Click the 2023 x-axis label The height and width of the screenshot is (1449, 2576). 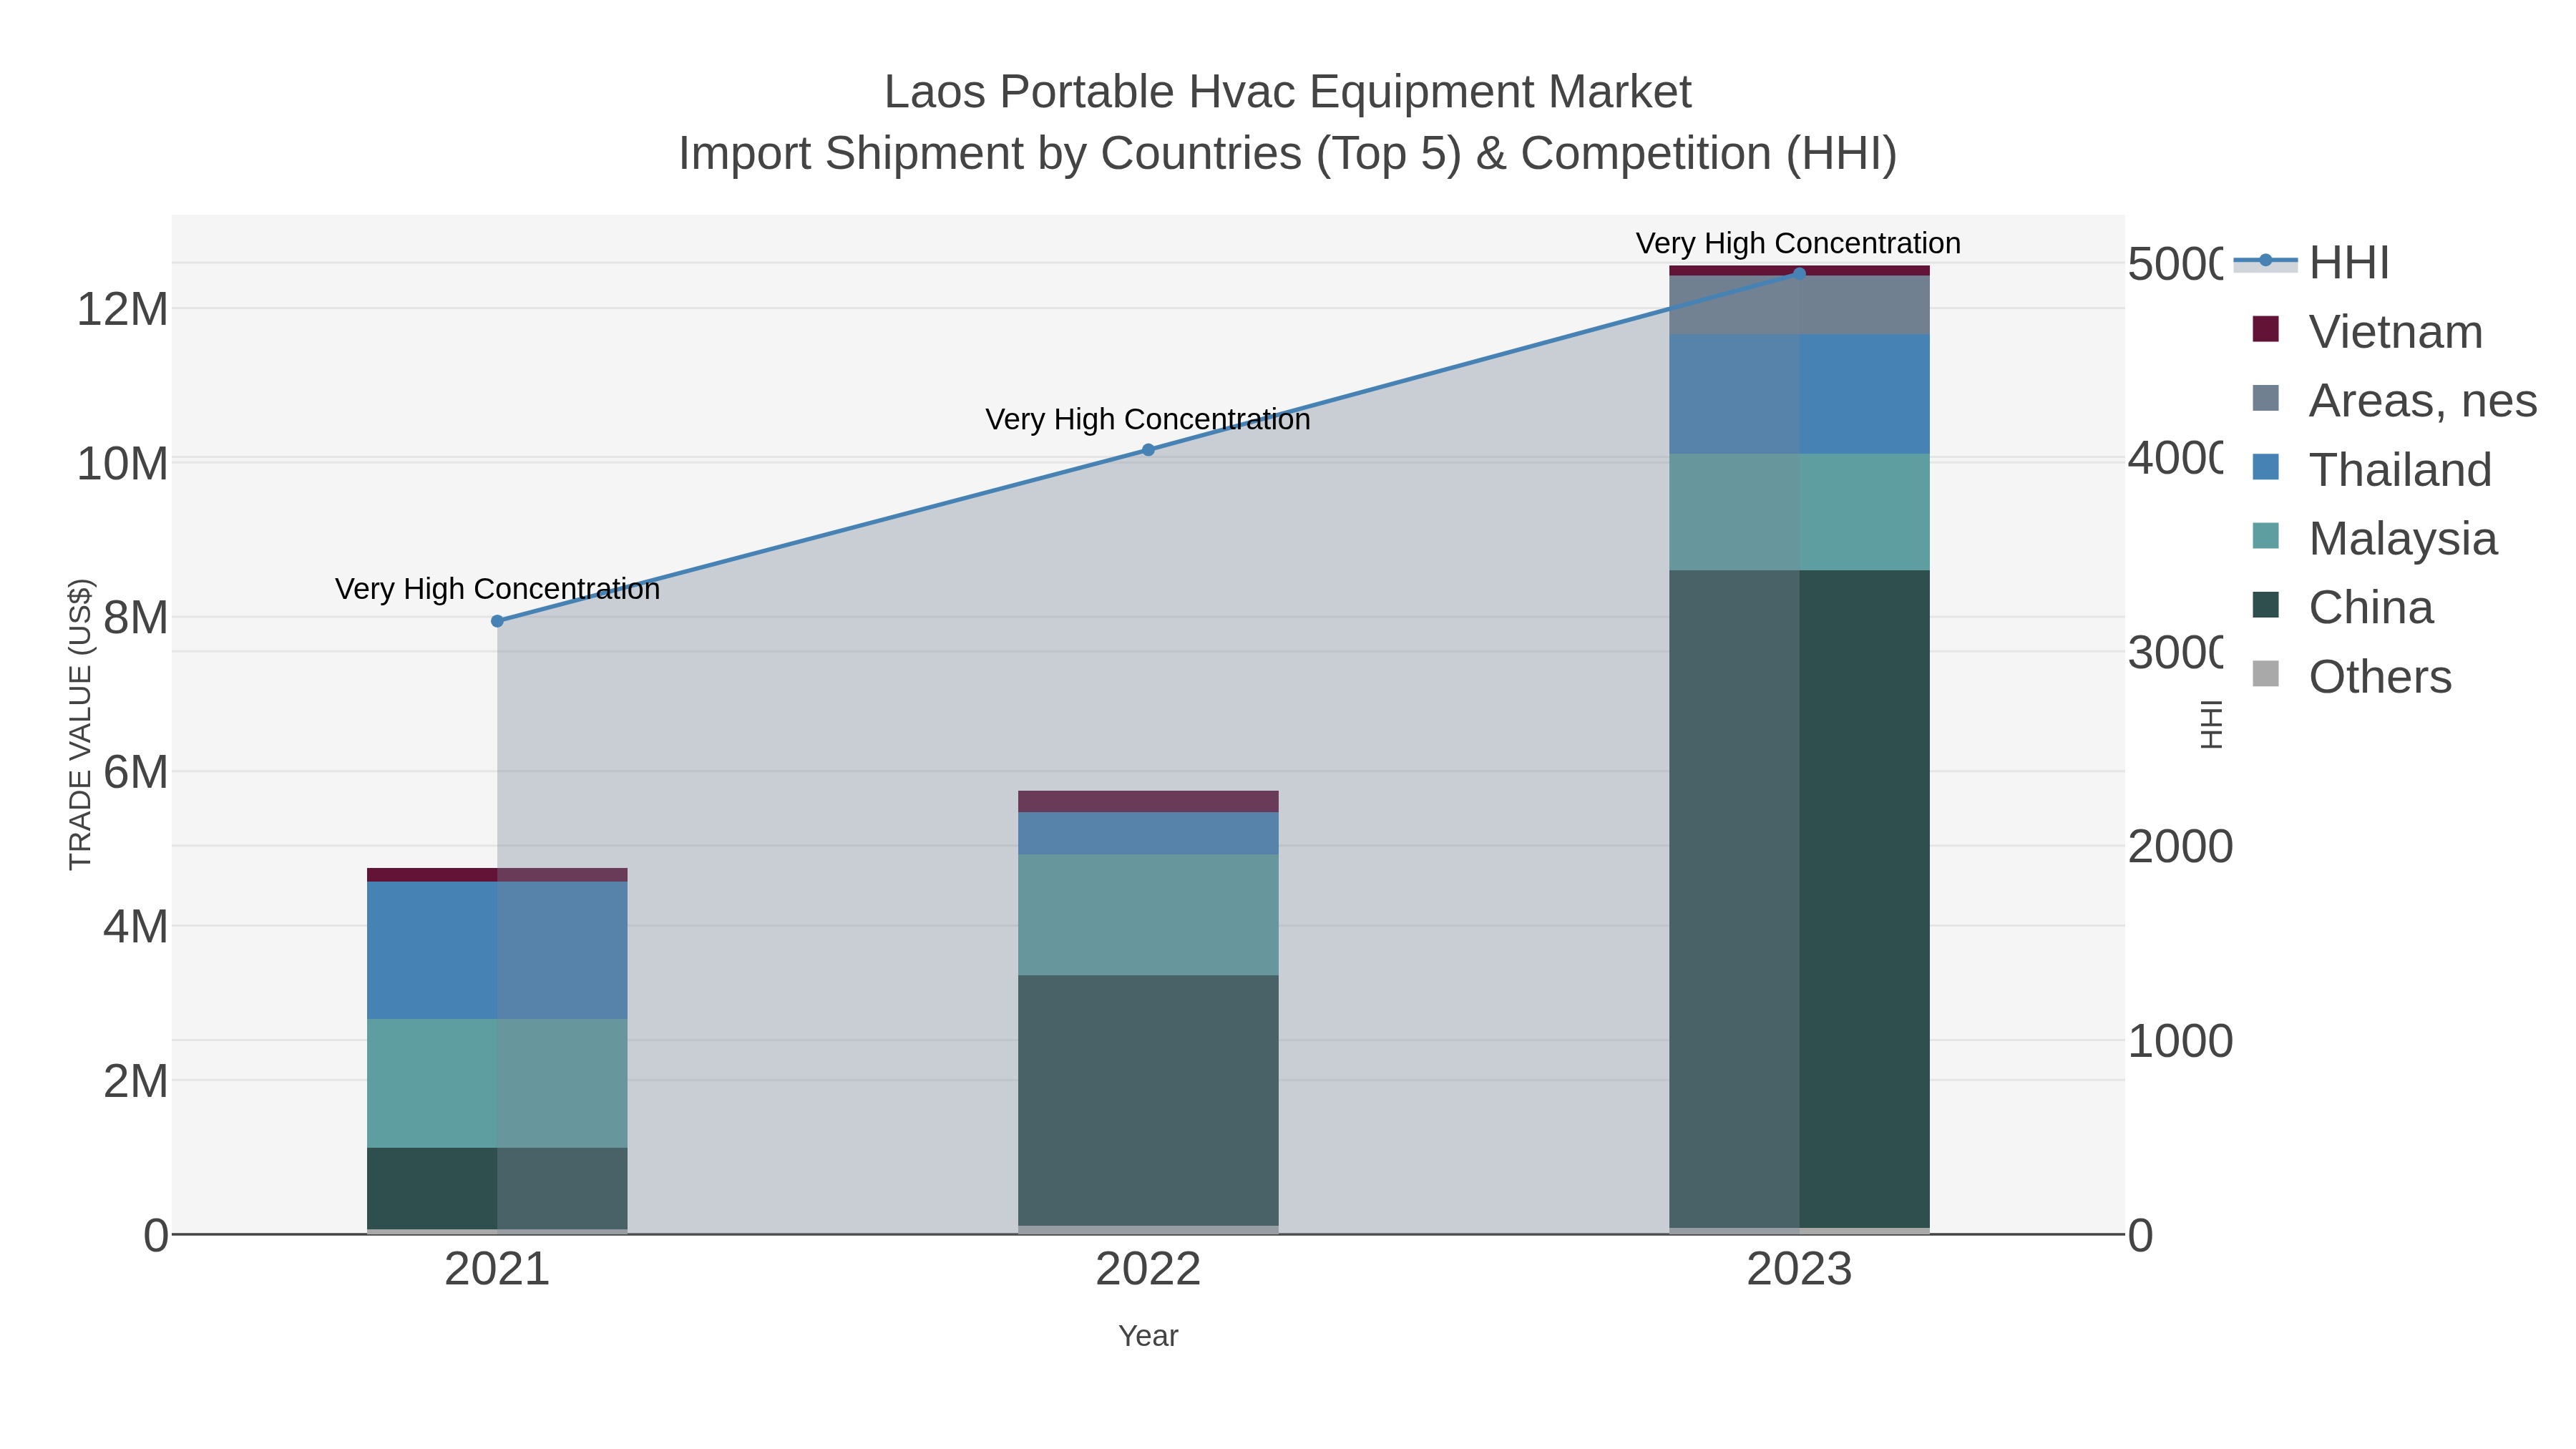click(x=1799, y=1270)
